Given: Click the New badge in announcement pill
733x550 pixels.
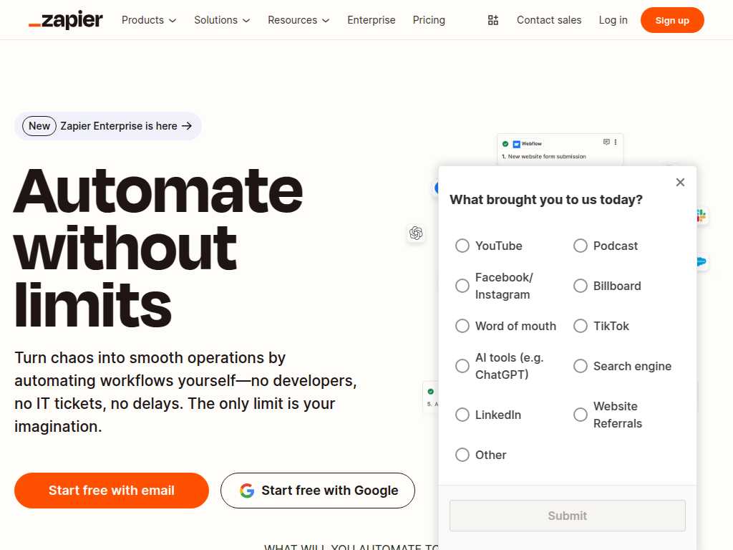Looking at the screenshot, I should pyautogui.click(x=39, y=126).
